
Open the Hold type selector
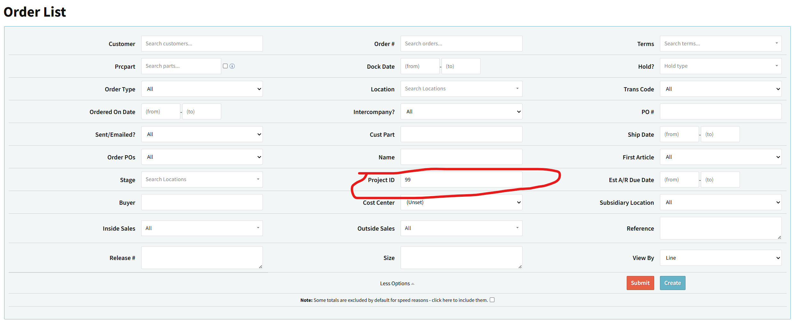click(720, 66)
